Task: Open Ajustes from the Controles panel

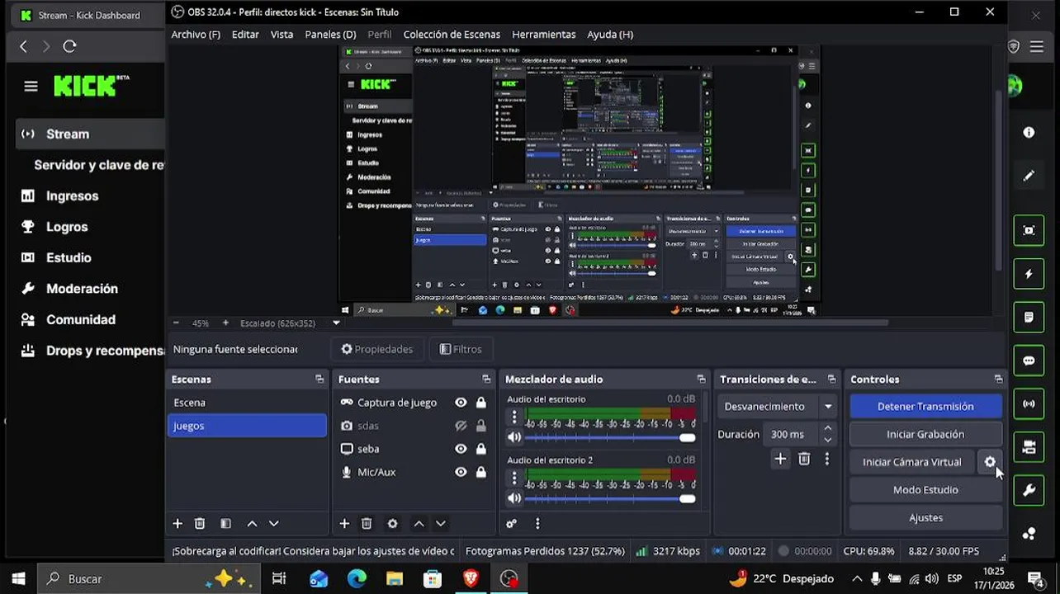Action: pyautogui.click(x=925, y=518)
